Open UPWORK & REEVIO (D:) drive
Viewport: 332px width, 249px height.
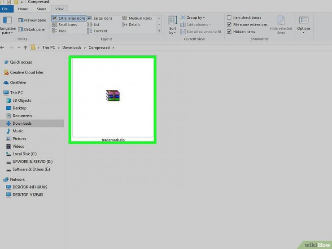pyautogui.click(x=32, y=162)
